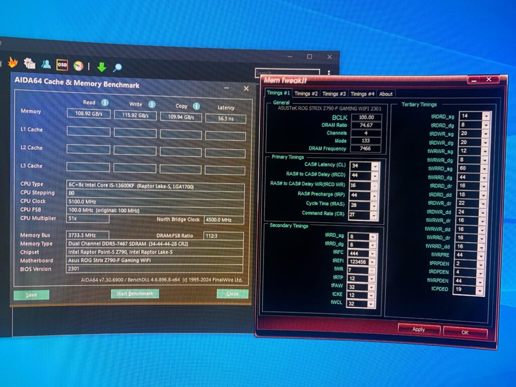
Task: Click the BCLK value field
Action: (366, 117)
